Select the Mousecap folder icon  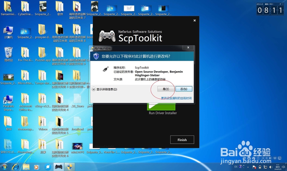pyautogui.click(x=26, y=123)
